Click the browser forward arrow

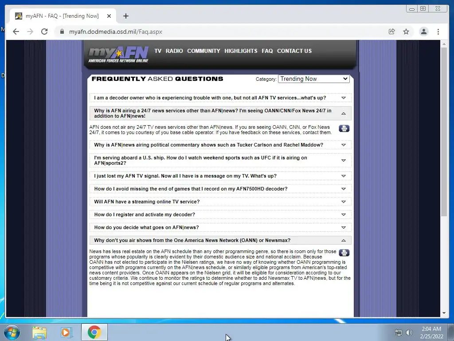click(30, 32)
